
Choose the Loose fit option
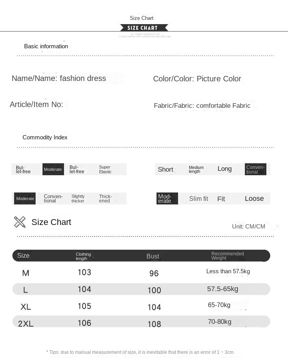coord(254,199)
